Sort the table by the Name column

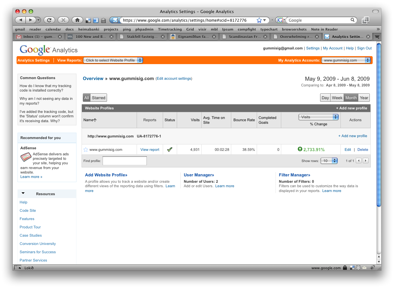point(90,120)
